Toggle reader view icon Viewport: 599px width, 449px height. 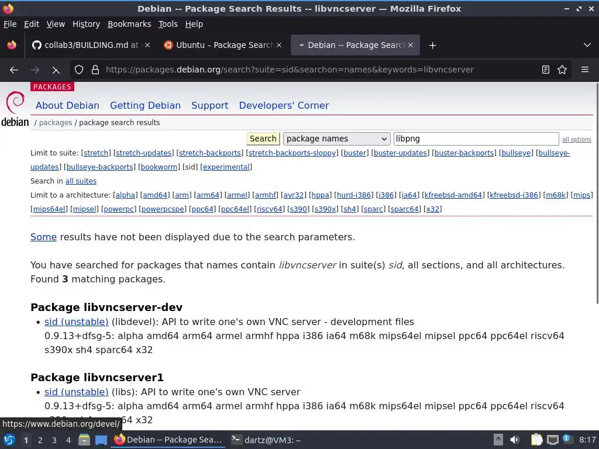(x=546, y=70)
